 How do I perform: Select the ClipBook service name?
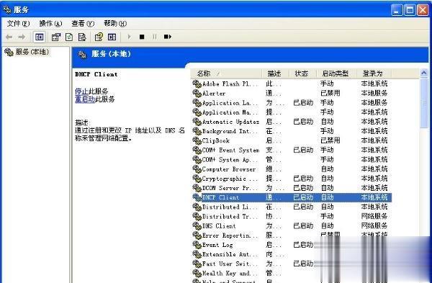(x=216, y=140)
